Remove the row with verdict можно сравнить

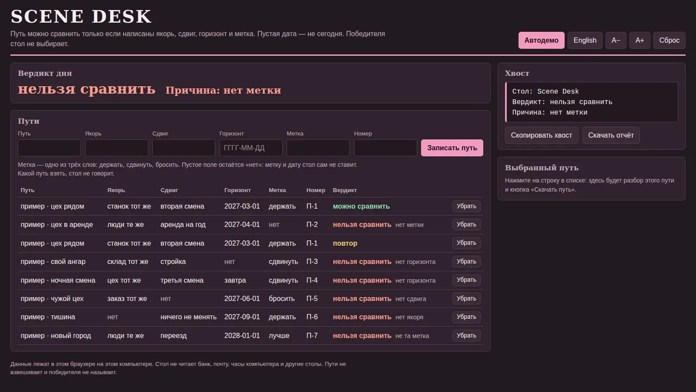click(x=466, y=206)
